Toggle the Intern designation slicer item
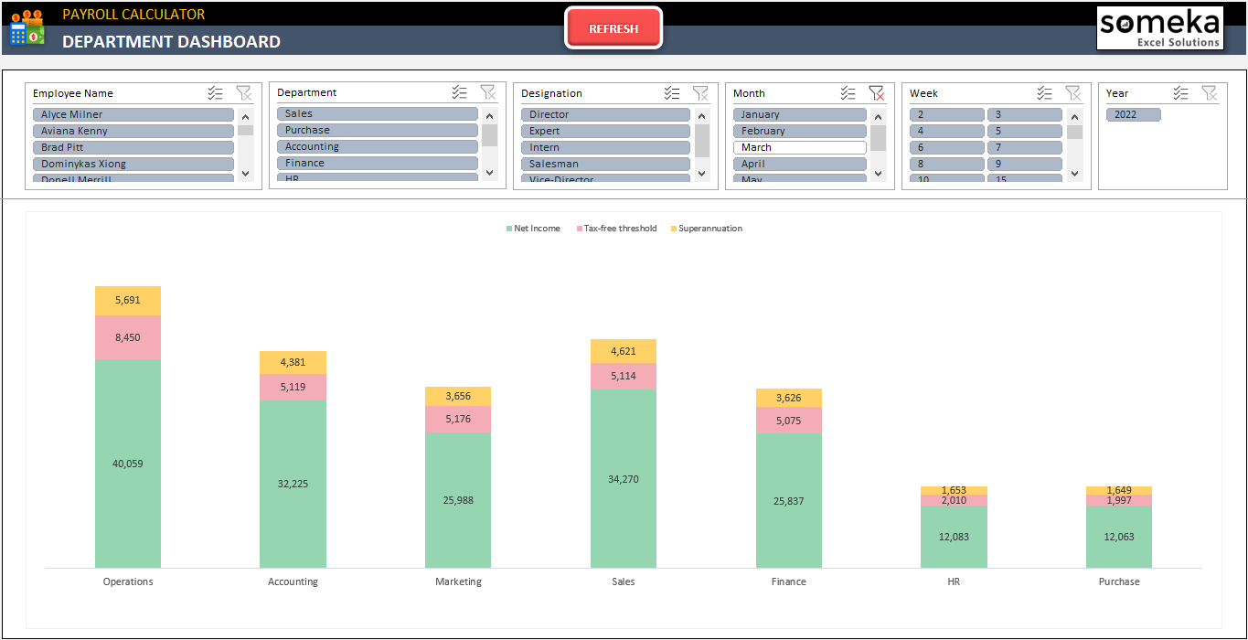 tap(605, 147)
